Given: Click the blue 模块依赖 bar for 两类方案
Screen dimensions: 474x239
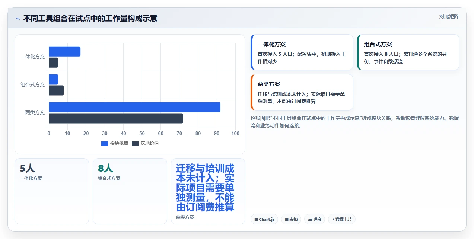Looking at the screenshot, I should tap(134, 107).
